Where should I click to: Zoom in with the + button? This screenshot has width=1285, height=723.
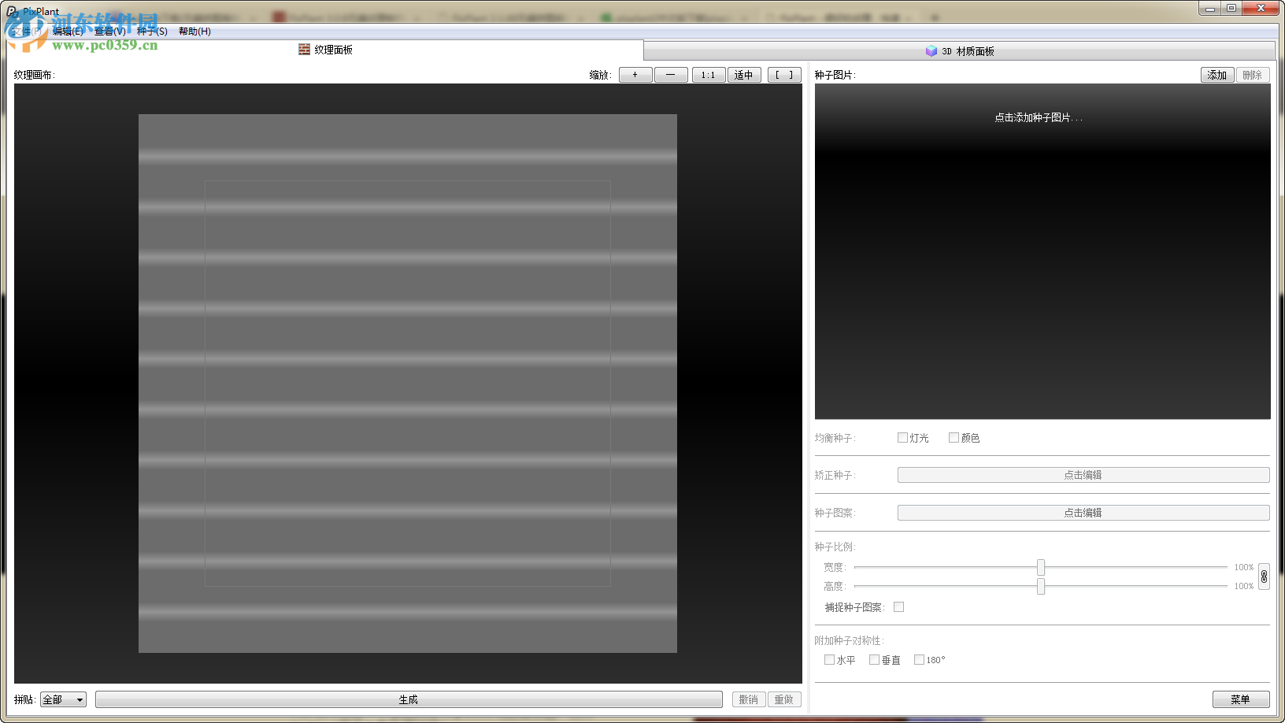point(635,75)
